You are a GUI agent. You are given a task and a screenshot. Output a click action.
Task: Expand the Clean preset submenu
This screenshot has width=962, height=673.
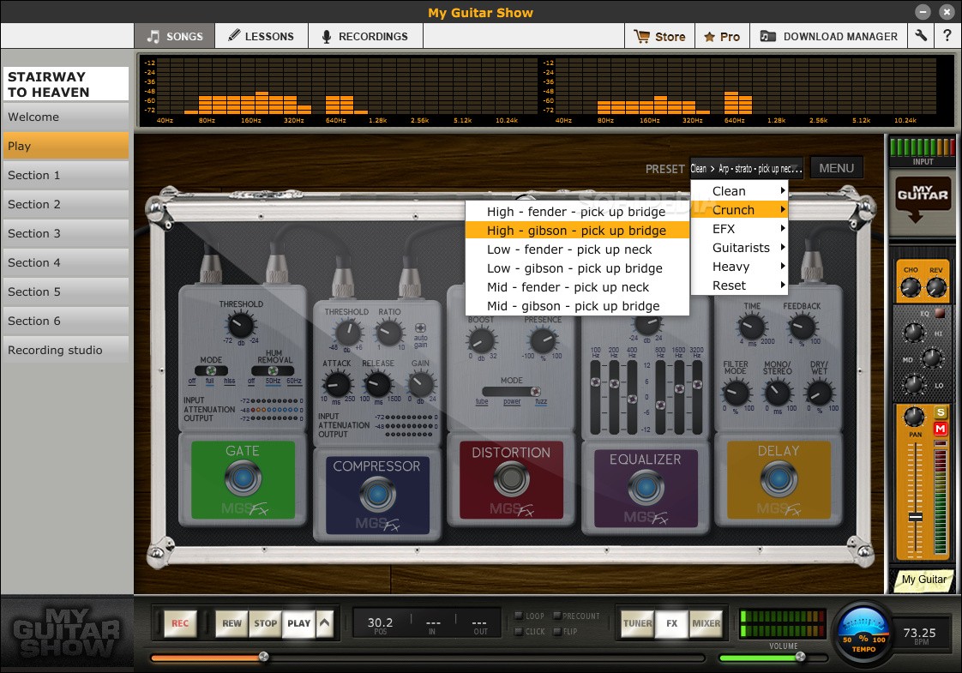click(x=739, y=191)
